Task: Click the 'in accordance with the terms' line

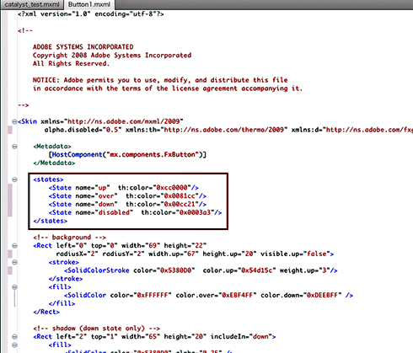Action: (168, 88)
